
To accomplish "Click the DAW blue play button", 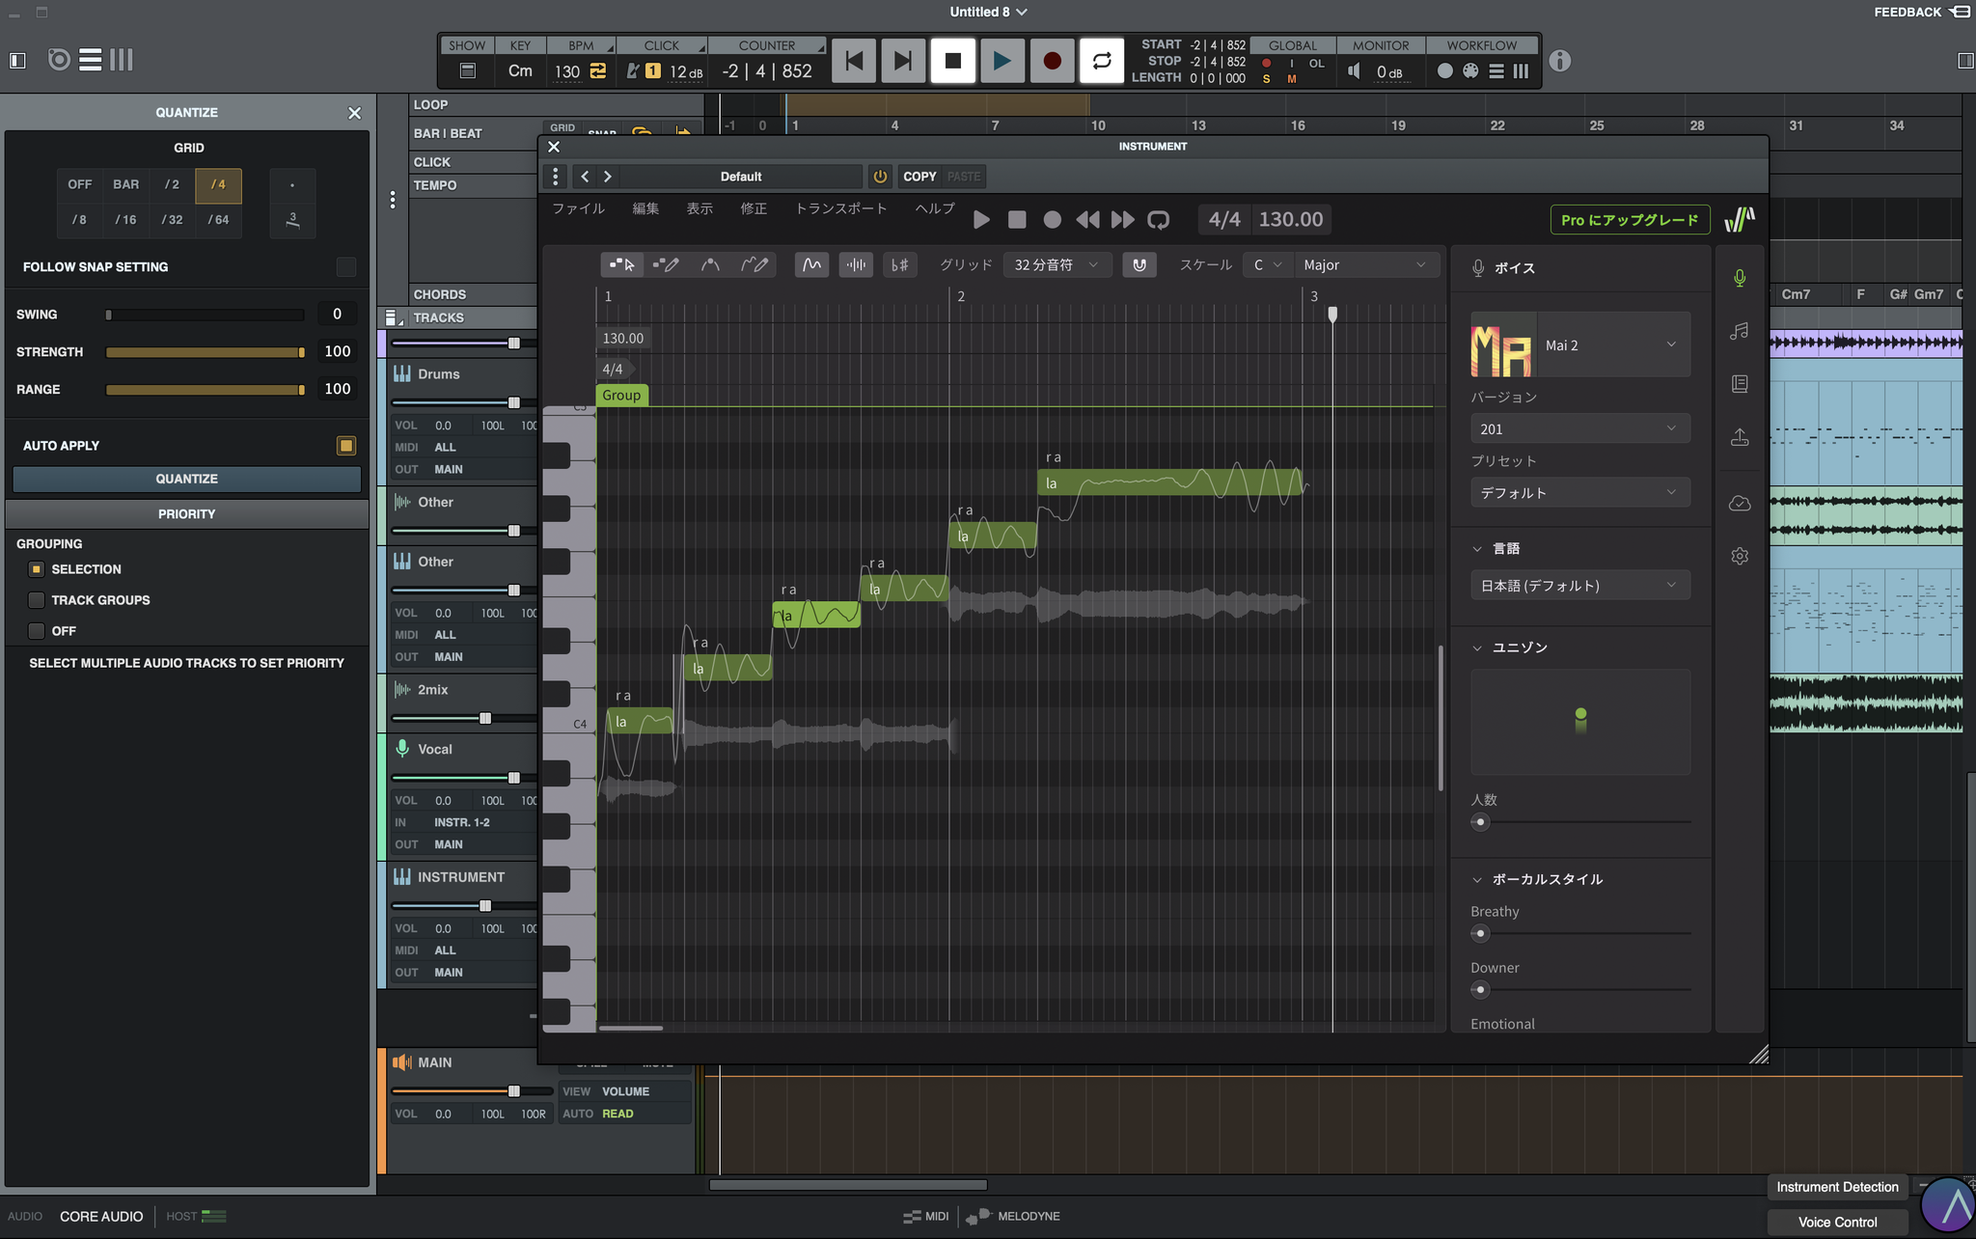I will (1002, 61).
